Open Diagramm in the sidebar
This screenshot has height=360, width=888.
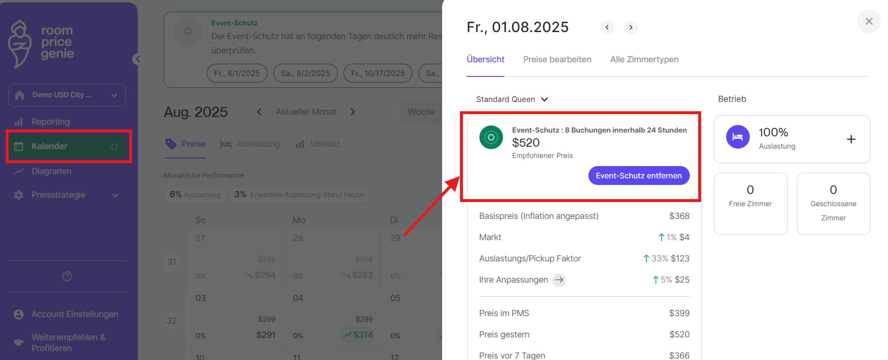[51, 171]
